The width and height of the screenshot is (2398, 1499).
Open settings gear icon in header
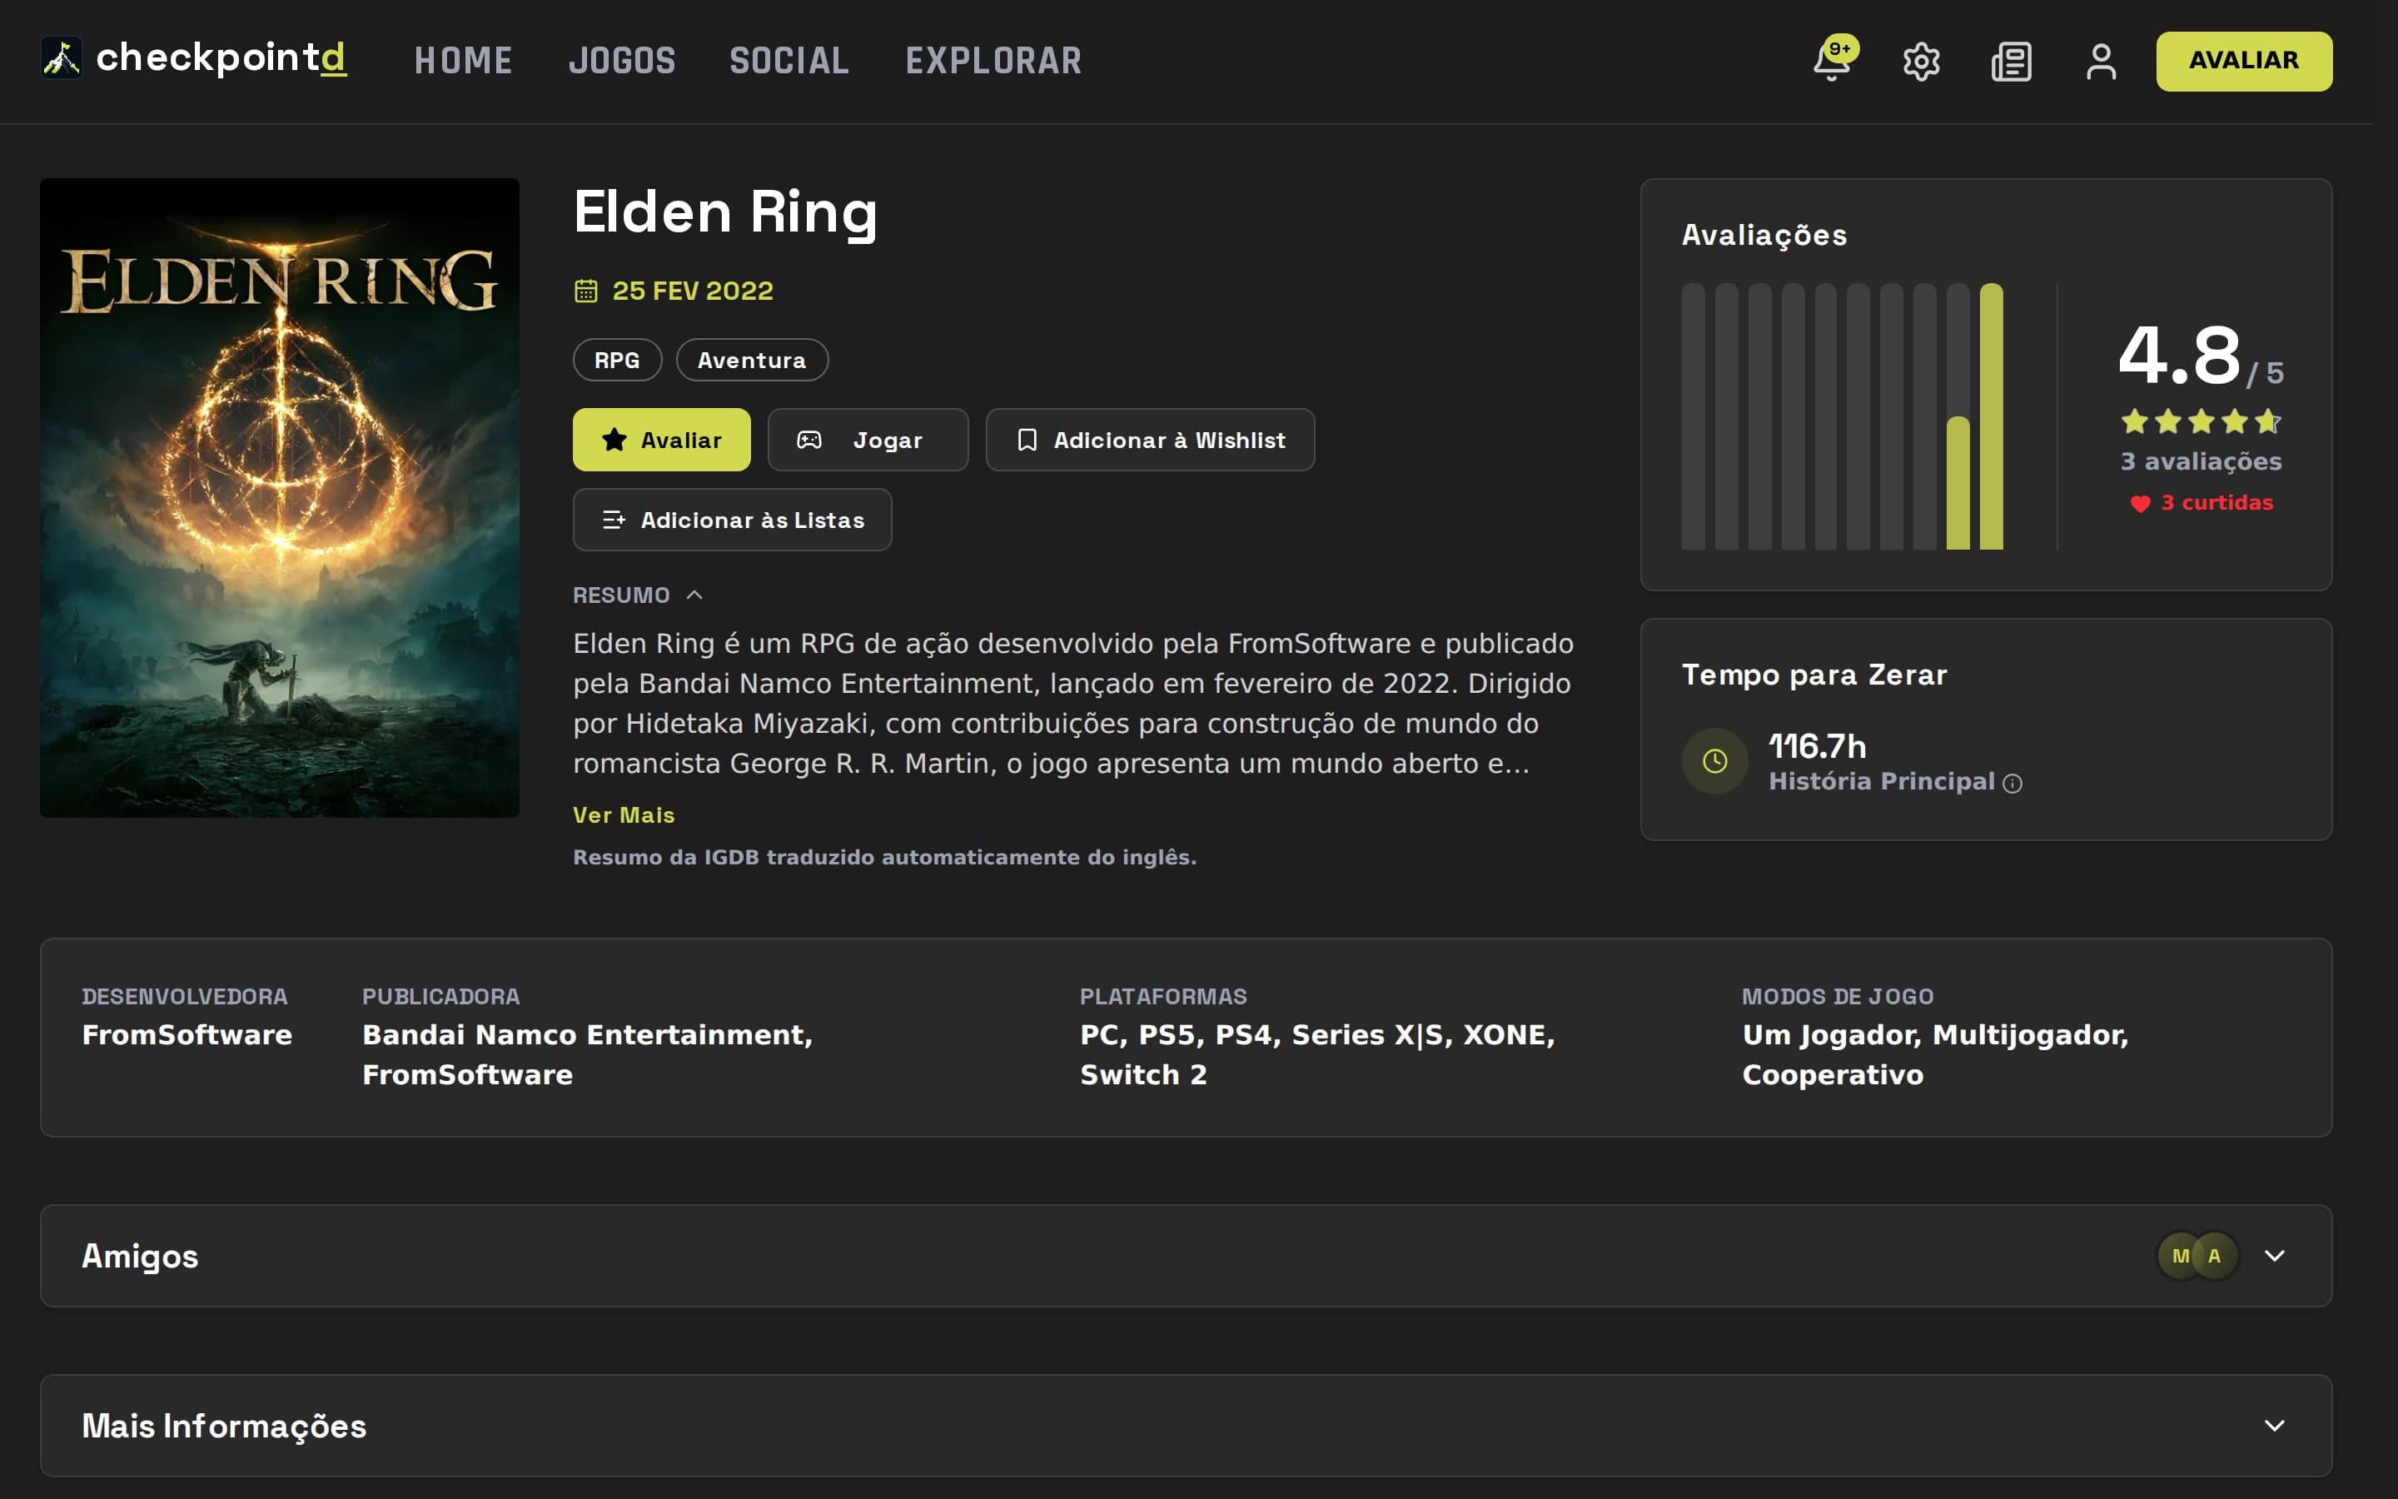(1920, 62)
